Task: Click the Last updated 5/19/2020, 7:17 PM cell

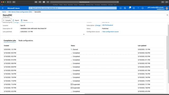Action: (x=144, y=84)
